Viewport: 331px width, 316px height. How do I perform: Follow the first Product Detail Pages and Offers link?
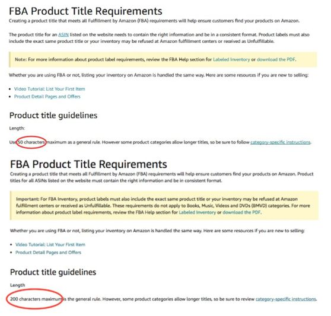pos(47,97)
